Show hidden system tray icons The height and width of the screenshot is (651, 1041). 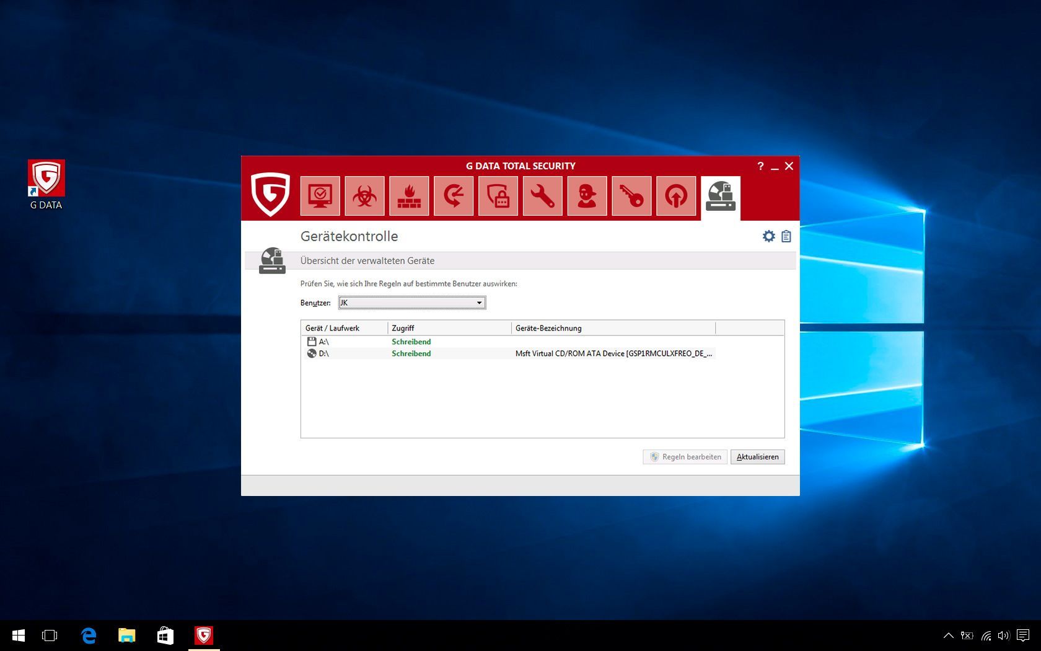coord(949,635)
